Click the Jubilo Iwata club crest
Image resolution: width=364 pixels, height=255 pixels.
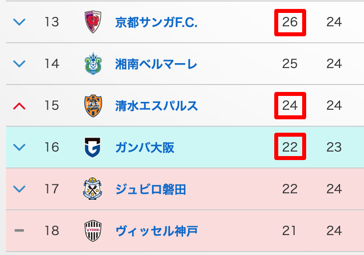coord(93,189)
